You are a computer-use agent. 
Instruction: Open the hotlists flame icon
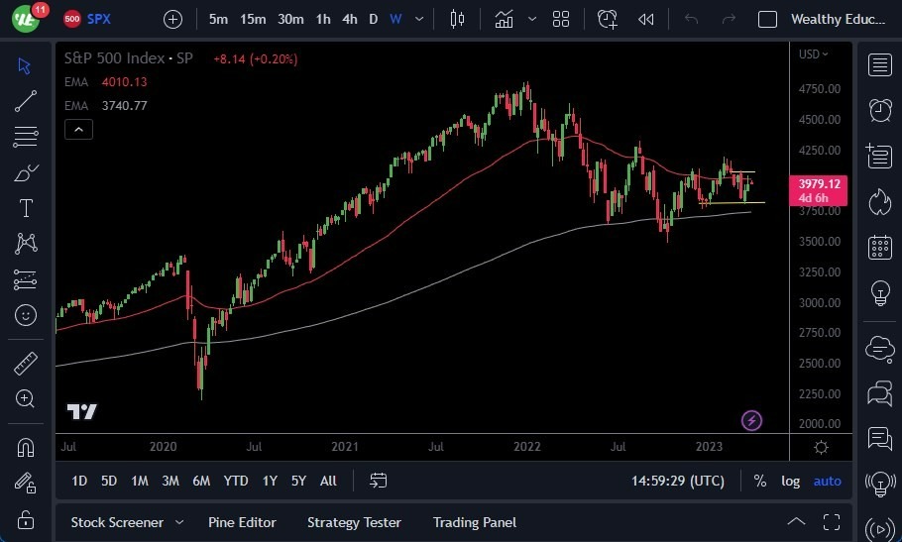point(880,202)
